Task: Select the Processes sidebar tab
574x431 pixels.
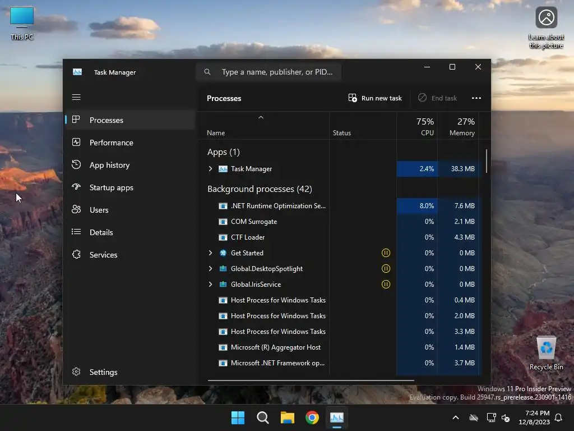Action: pyautogui.click(x=130, y=120)
